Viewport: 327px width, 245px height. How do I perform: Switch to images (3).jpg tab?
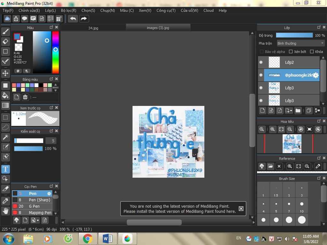(158, 27)
